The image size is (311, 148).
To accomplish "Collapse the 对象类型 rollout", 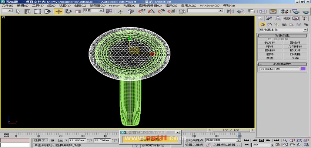I will tap(282, 36).
